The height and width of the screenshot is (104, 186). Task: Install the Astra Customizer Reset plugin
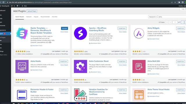(122, 62)
